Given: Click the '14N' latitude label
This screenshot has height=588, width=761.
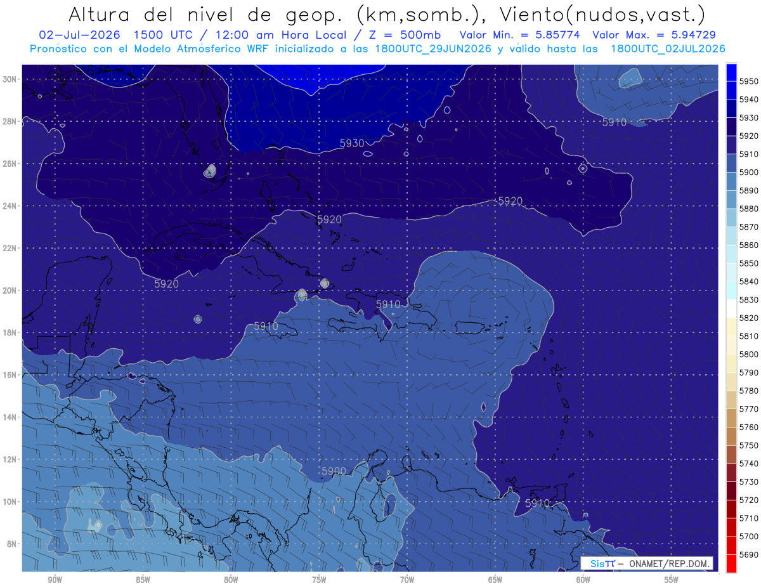Looking at the screenshot, I should 11,417.
